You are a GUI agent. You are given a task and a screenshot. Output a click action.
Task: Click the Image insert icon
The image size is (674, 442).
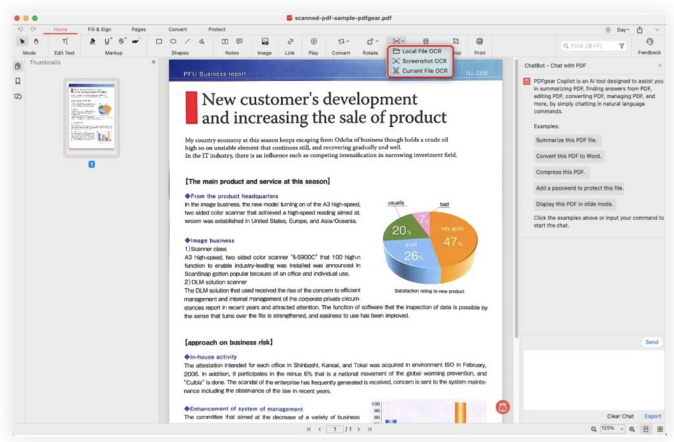coord(265,41)
